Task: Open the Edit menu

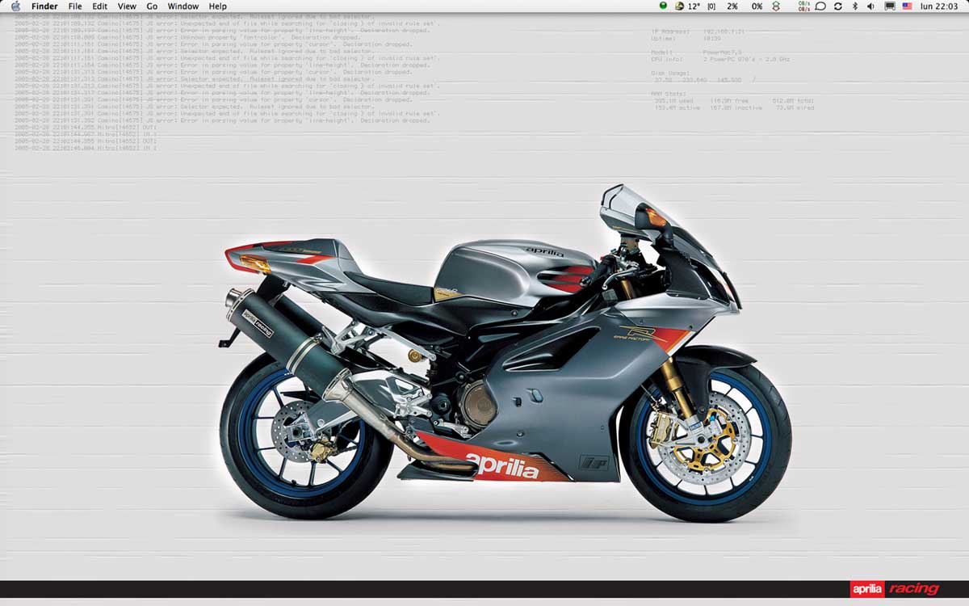Action: 99,6
